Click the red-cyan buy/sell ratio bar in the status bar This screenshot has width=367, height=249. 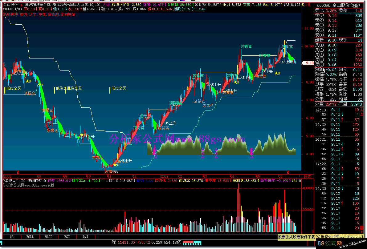pos(192,243)
